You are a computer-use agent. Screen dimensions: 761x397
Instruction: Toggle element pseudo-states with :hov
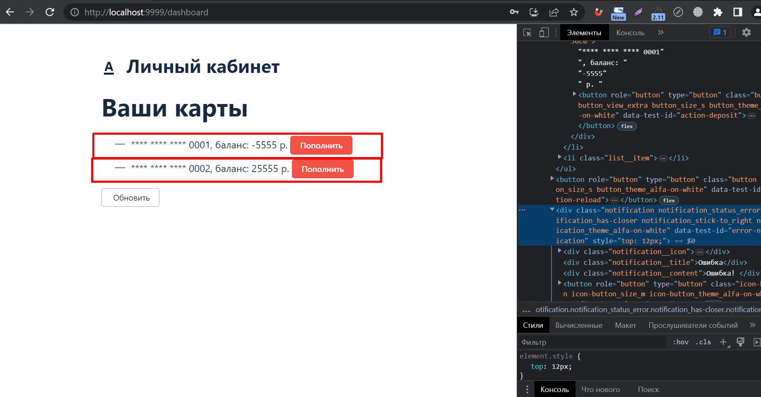coord(680,342)
